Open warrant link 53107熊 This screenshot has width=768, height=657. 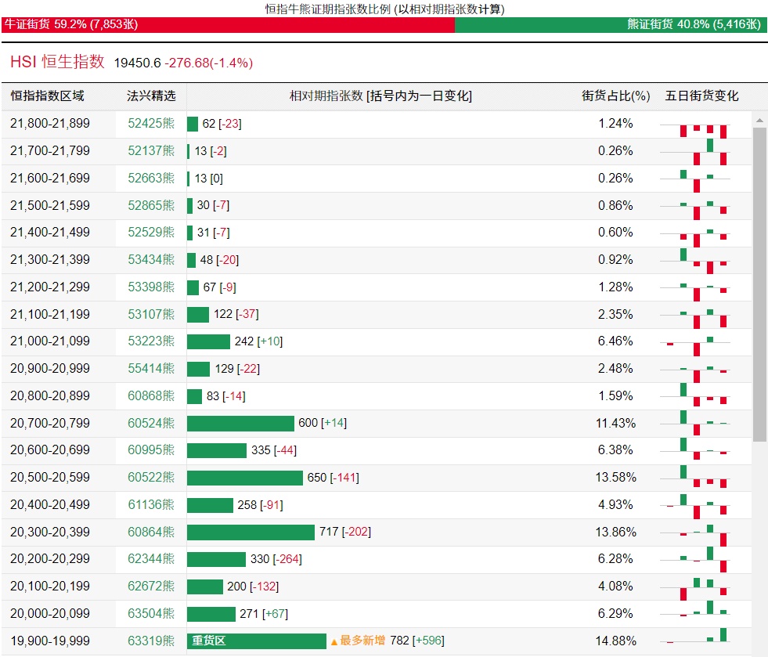point(151,314)
